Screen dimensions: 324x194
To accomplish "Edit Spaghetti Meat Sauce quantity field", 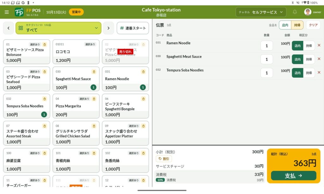I will (x=266, y=59).
